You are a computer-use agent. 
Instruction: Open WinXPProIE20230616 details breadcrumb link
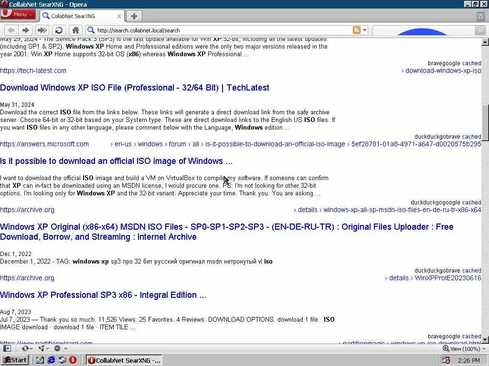[x=448, y=278]
